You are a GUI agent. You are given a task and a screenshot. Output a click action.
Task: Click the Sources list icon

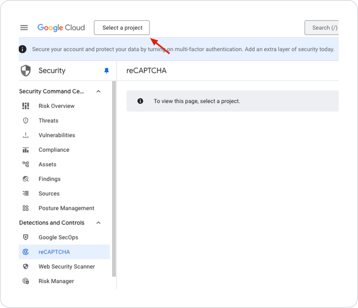(x=26, y=193)
